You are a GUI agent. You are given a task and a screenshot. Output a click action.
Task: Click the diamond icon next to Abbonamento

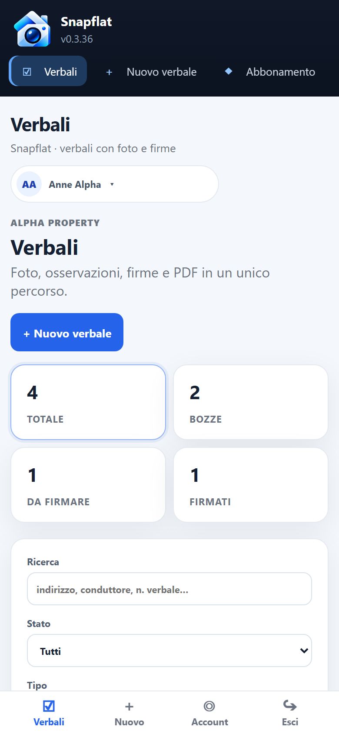229,71
